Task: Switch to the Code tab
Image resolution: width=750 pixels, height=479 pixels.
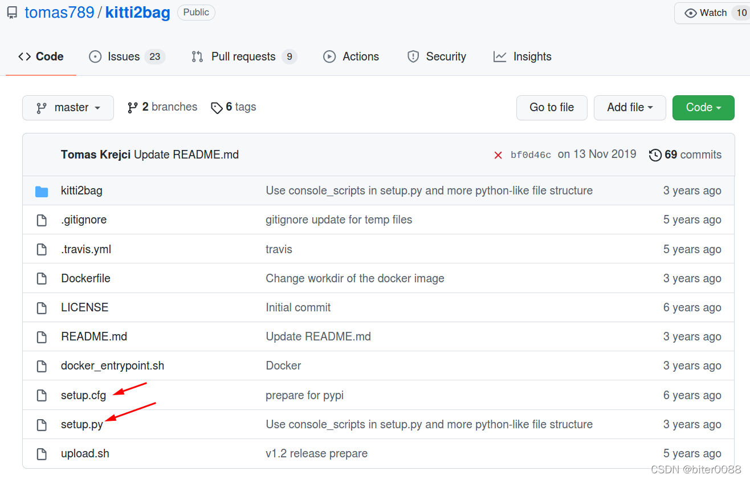Action: pos(41,56)
